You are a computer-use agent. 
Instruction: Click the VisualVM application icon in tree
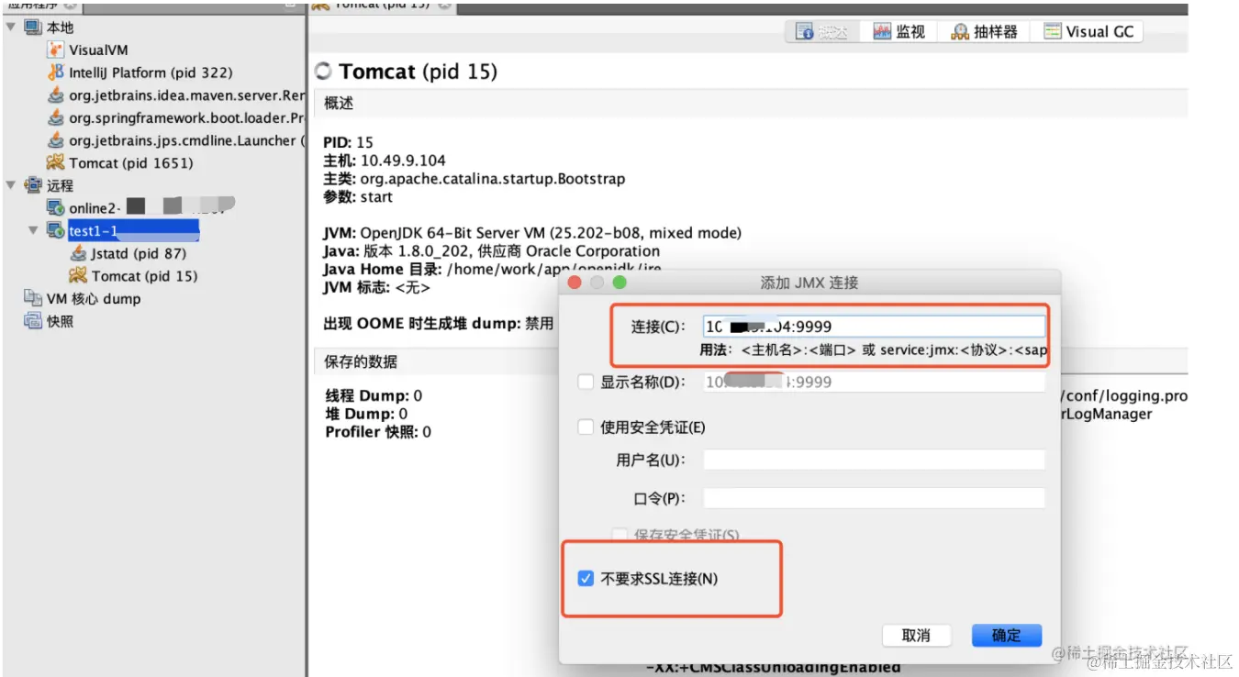coord(56,50)
